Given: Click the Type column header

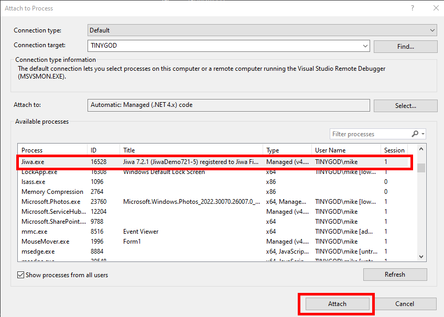Looking at the screenshot, I should (286, 150).
